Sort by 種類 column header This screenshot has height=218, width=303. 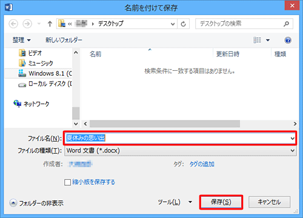280,54
